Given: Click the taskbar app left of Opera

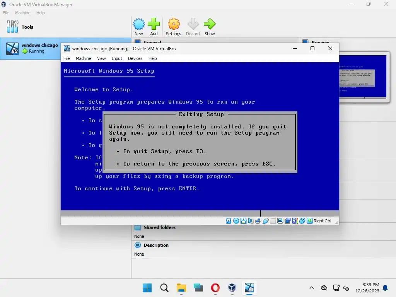Looking at the screenshot, I should (198, 288).
